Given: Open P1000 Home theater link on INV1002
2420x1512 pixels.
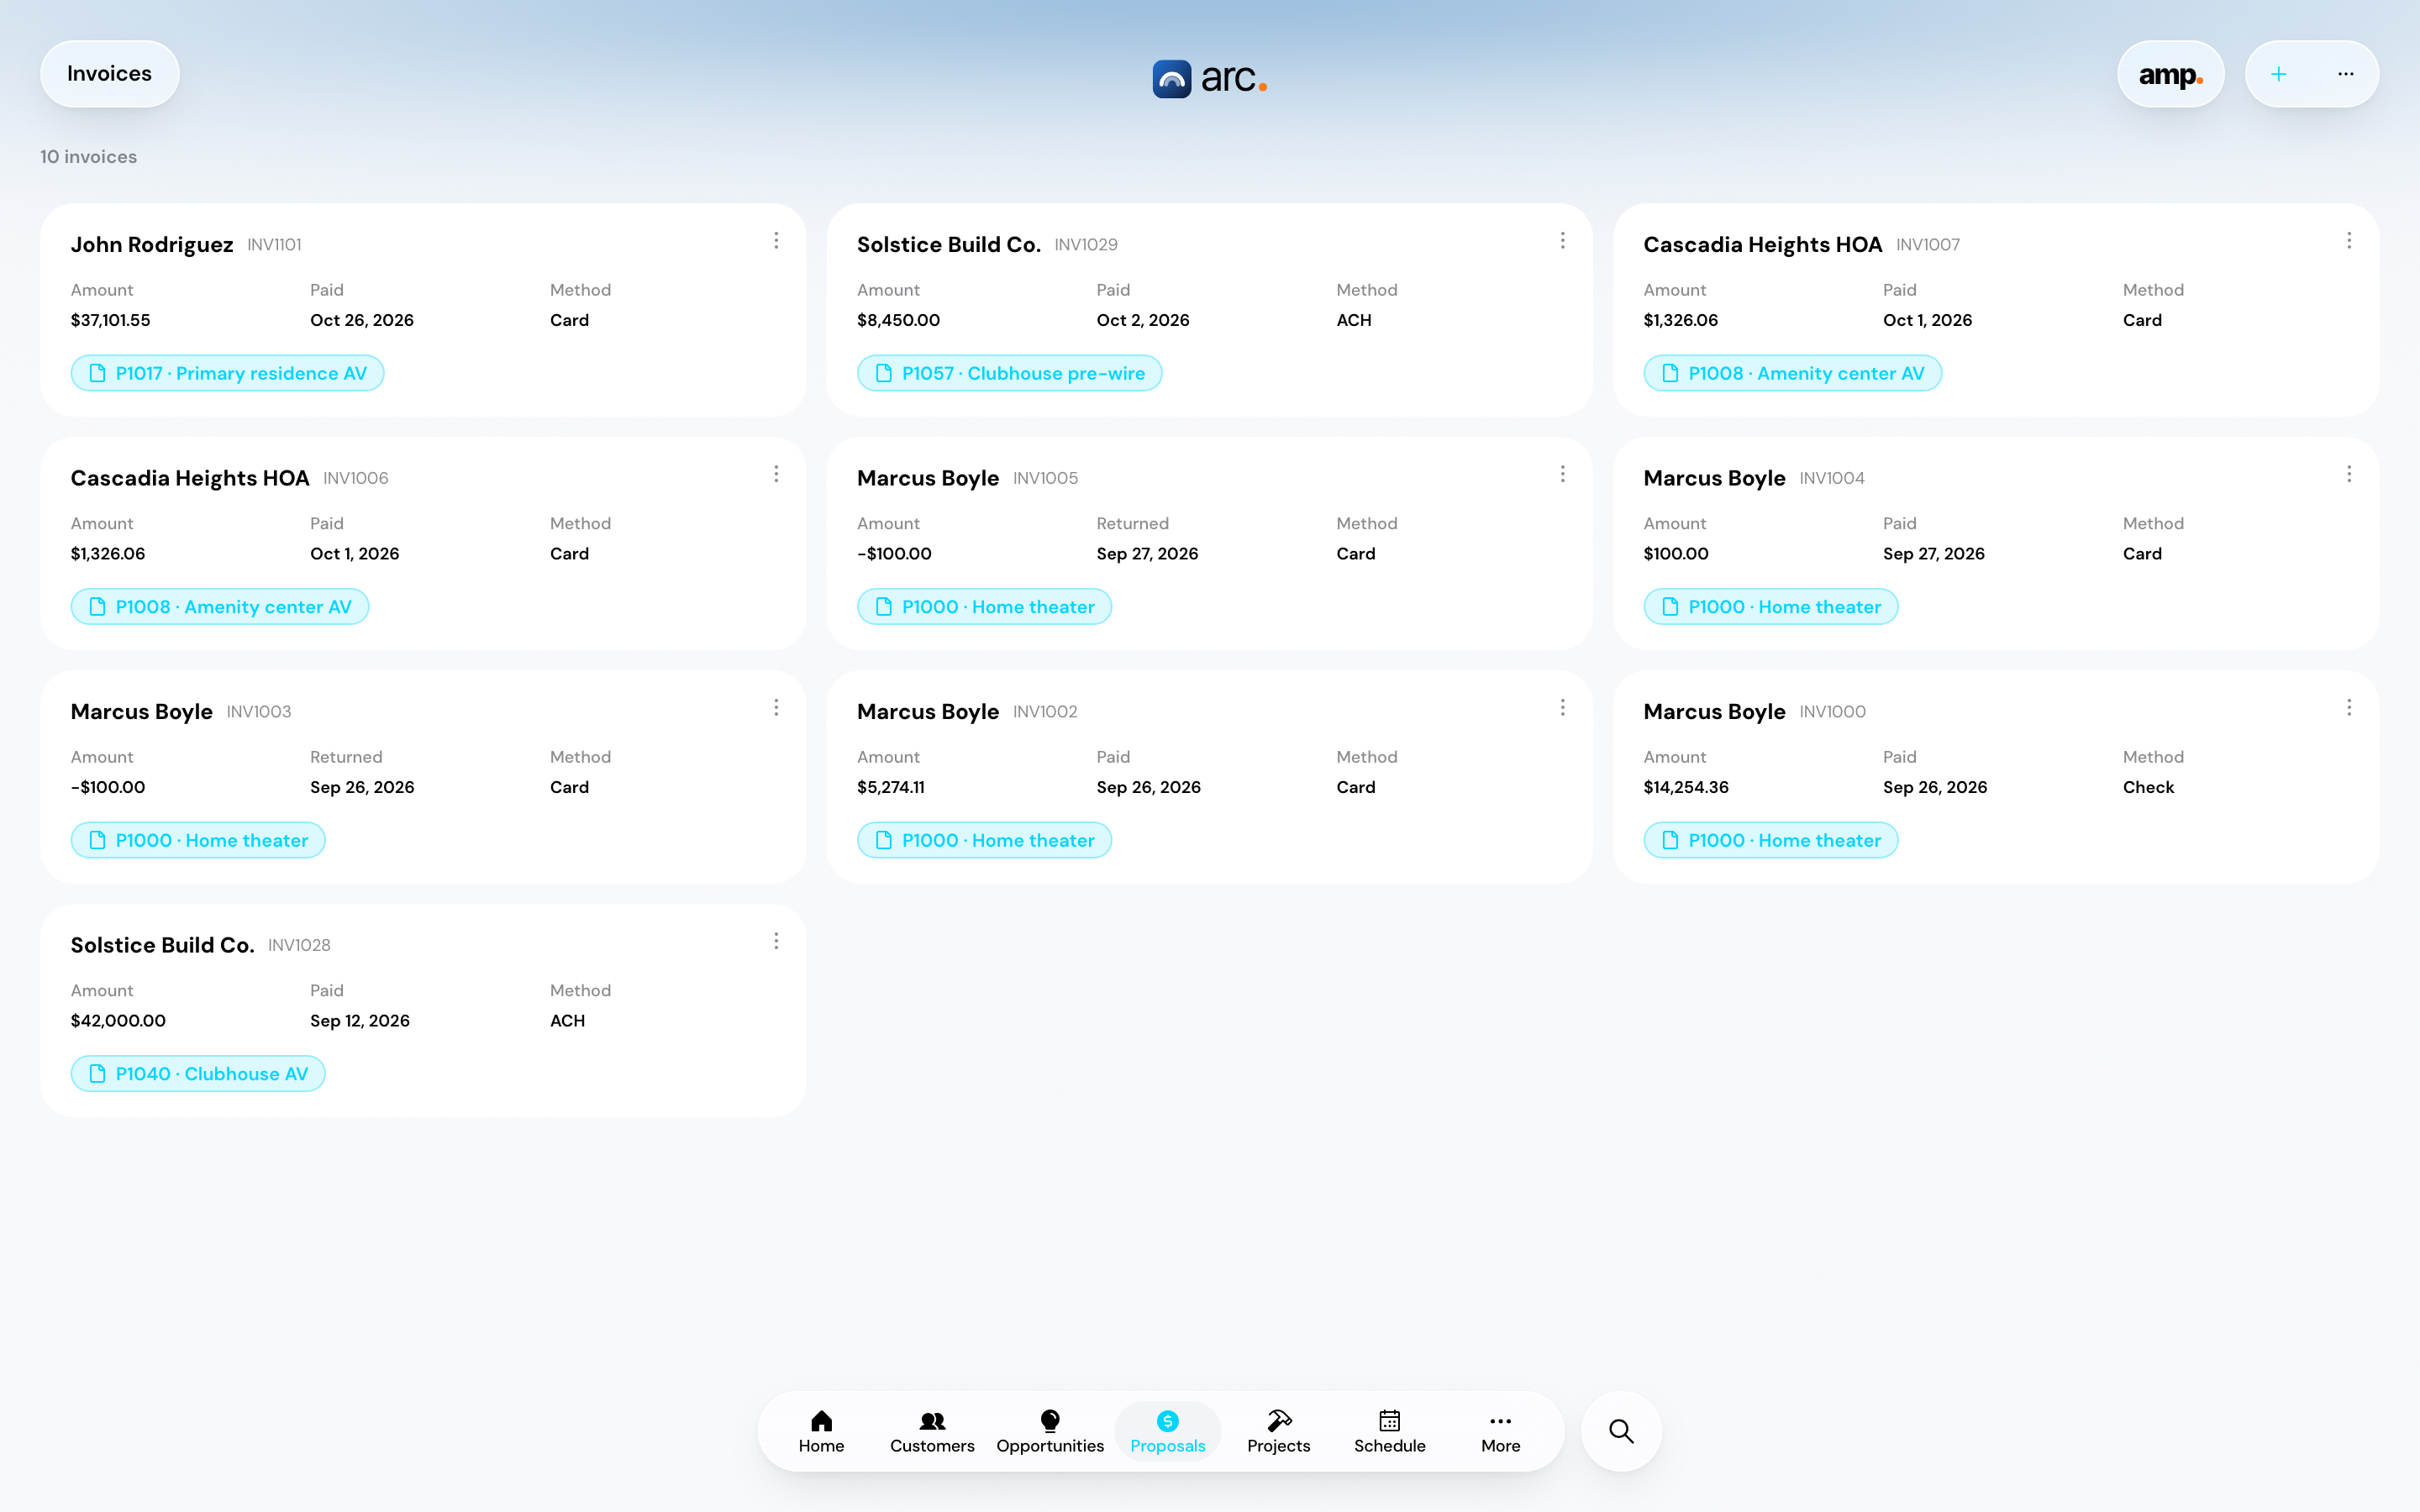Looking at the screenshot, I should pyautogui.click(x=984, y=840).
